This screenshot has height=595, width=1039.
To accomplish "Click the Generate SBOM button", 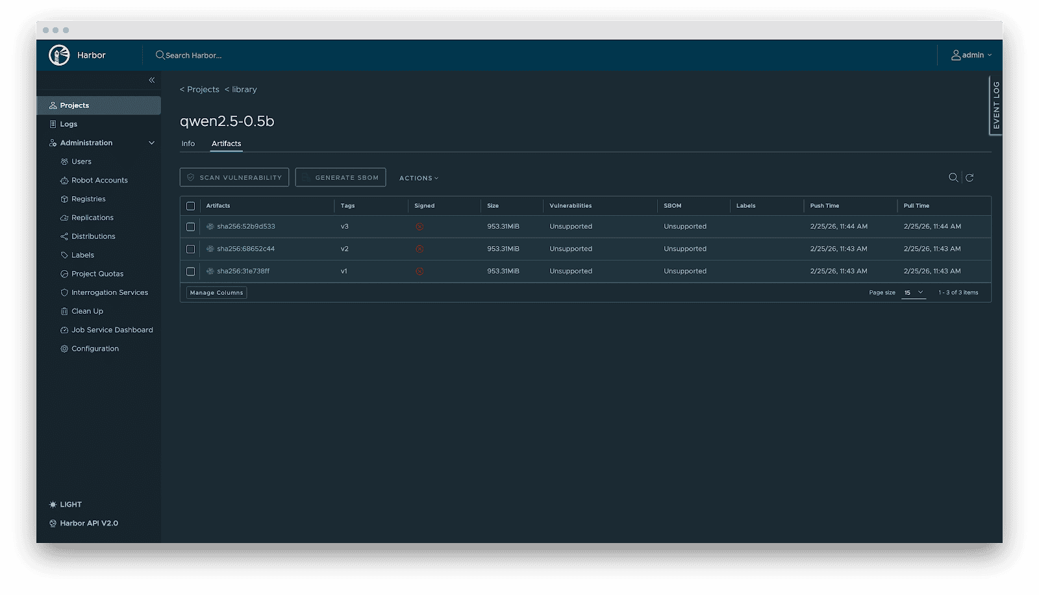I will click(x=340, y=177).
